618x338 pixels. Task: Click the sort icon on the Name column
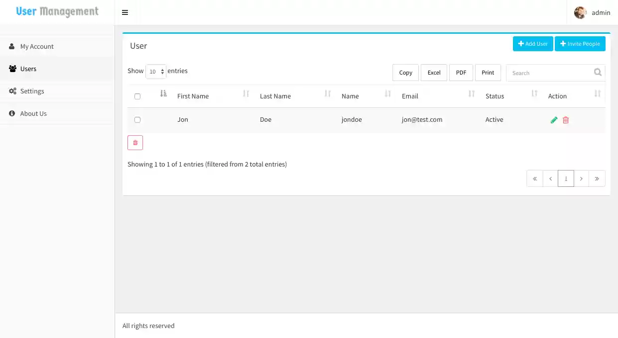387,93
